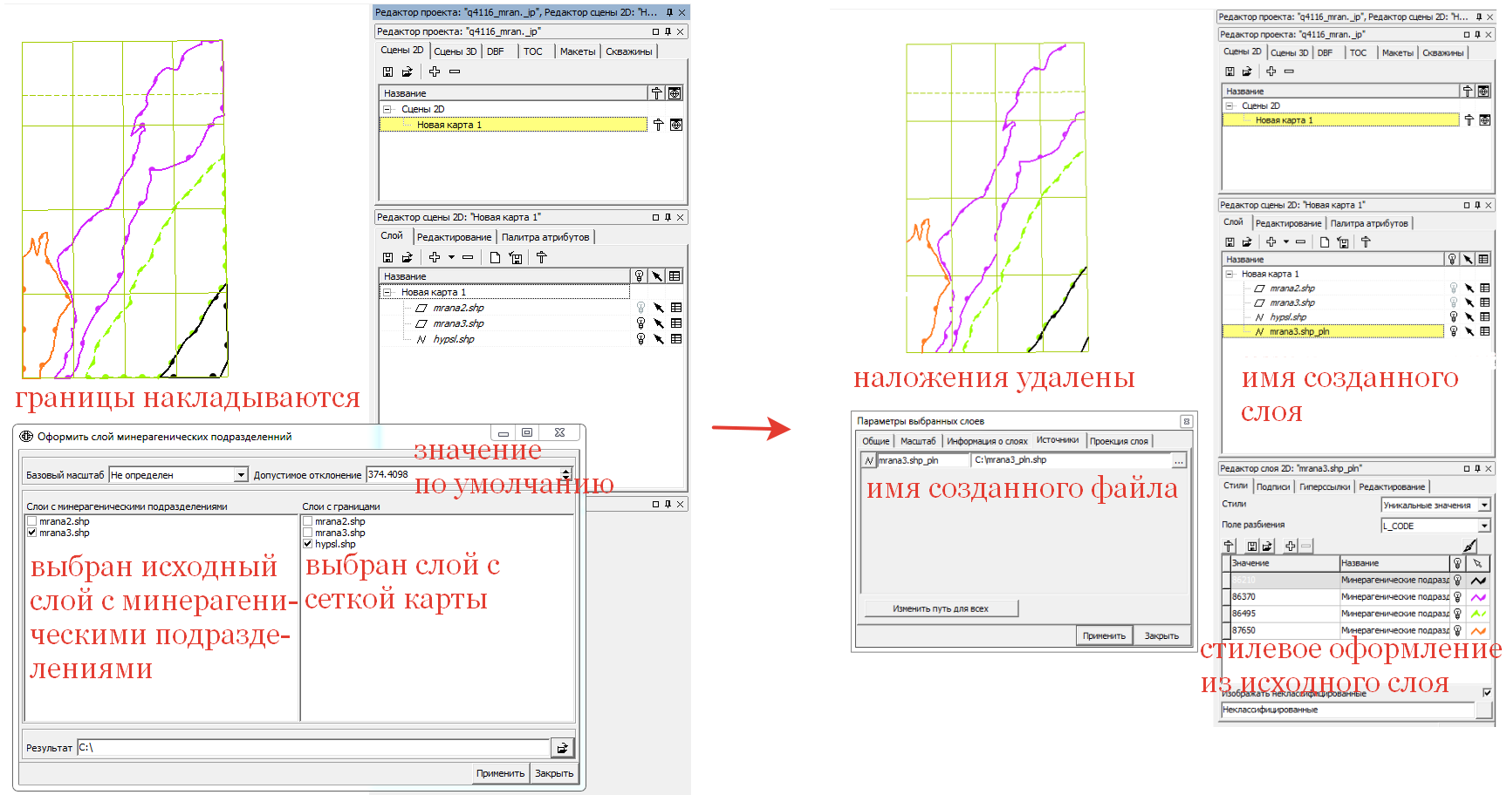
Task: Click the Неклассифицированные text field
Action: pyautogui.click(x=1348, y=710)
